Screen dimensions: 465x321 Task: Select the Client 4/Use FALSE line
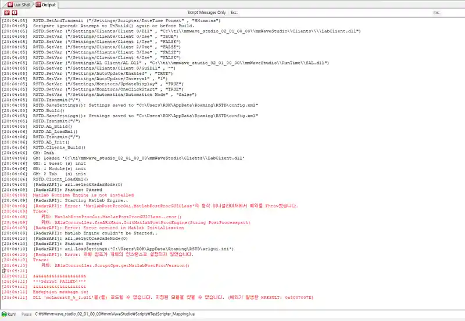[91, 57]
